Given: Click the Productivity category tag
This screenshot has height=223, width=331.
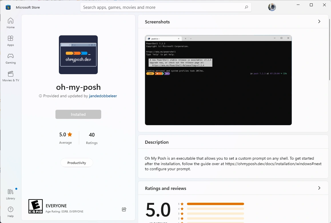Looking at the screenshot, I should pyautogui.click(x=77, y=163).
